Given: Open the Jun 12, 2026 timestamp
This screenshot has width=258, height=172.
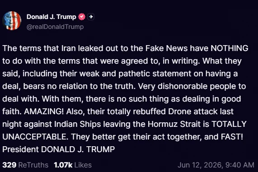Looking at the screenshot, I should (216, 165).
